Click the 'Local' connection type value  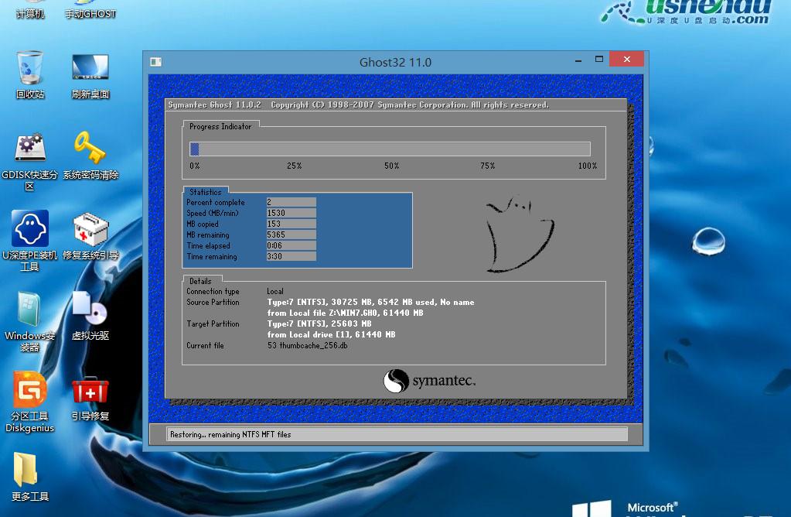click(x=275, y=291)
